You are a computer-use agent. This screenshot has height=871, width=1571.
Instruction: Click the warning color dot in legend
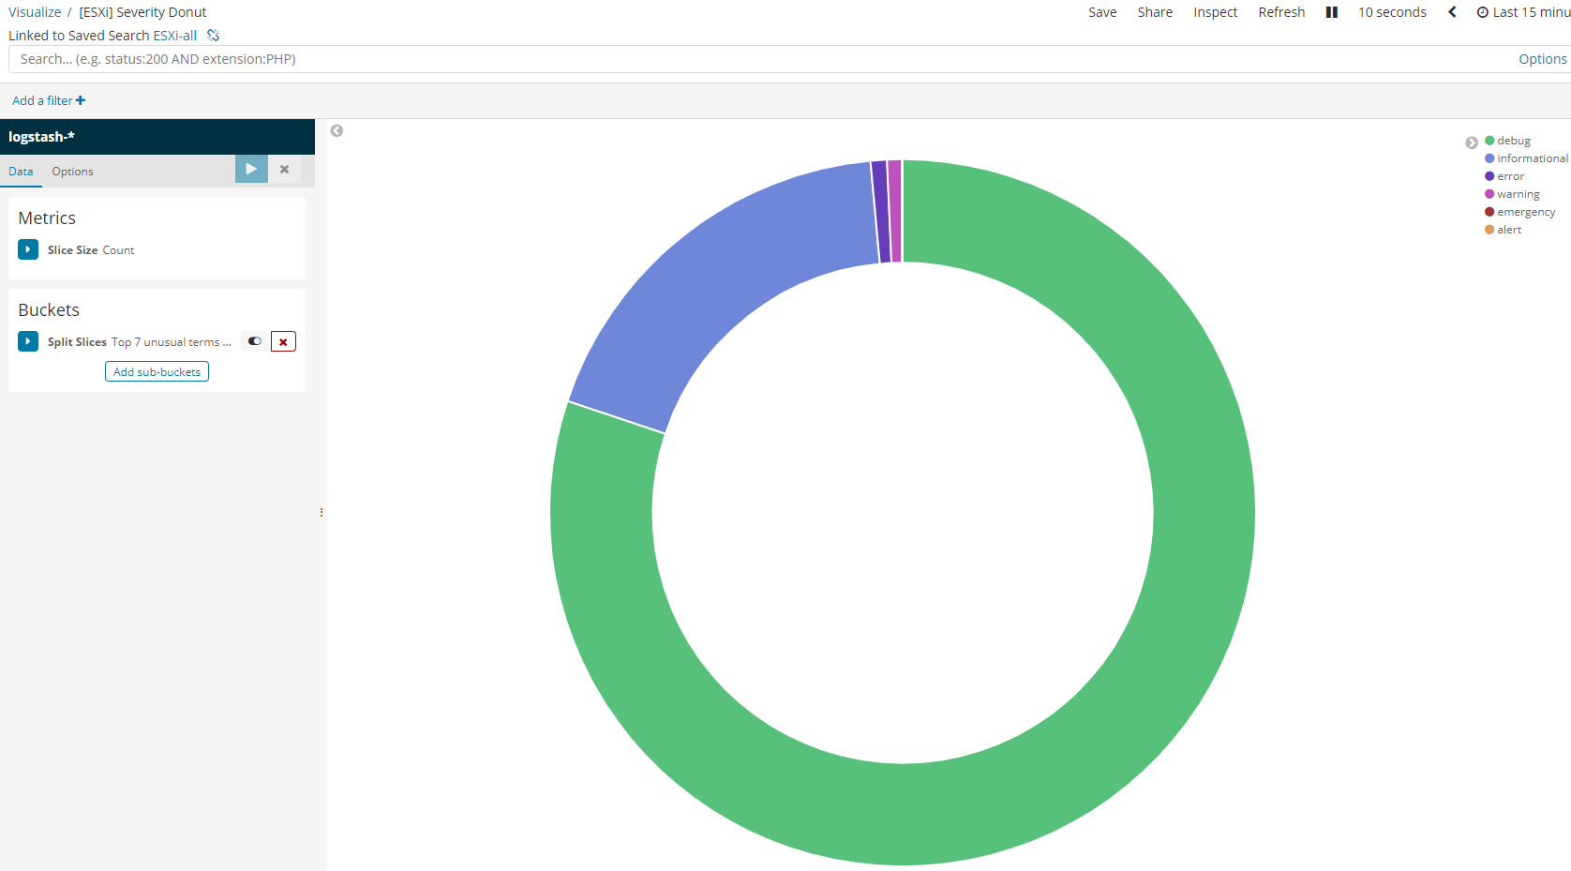(x=1489, y=194)
